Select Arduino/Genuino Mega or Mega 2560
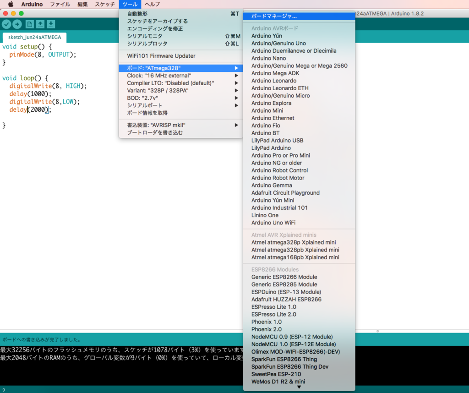The image size is (469, 393). [x=299, y=66]
